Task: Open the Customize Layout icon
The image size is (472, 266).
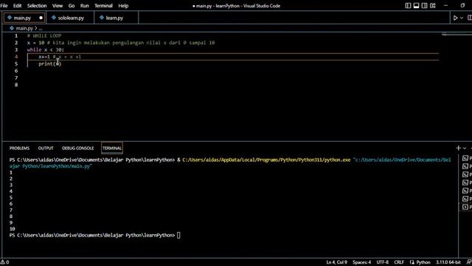Action: [x=433, y=5]
